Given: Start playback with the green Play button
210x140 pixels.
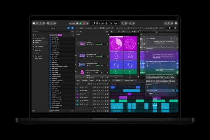Looking at the screenshot, I should [80, 23].
